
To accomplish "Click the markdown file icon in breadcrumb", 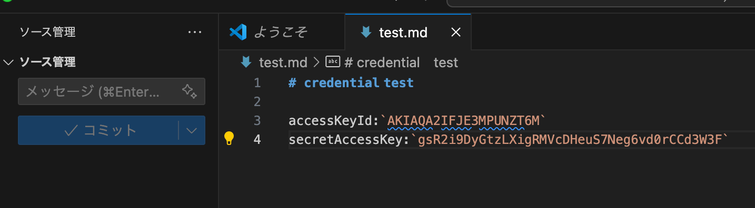I will point(246,63).
